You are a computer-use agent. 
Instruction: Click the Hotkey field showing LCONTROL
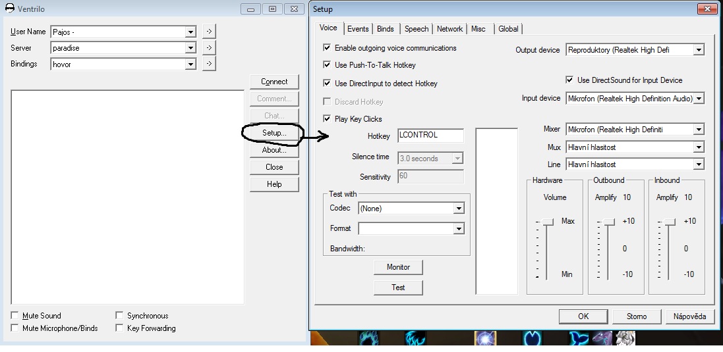click(430, 136)
